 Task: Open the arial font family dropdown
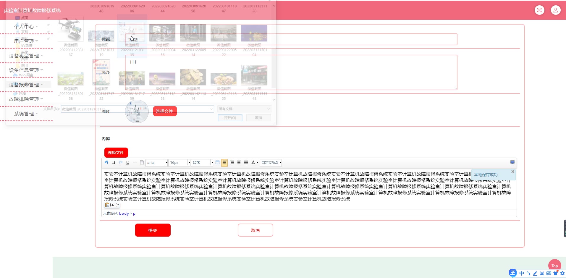(157, 162)
